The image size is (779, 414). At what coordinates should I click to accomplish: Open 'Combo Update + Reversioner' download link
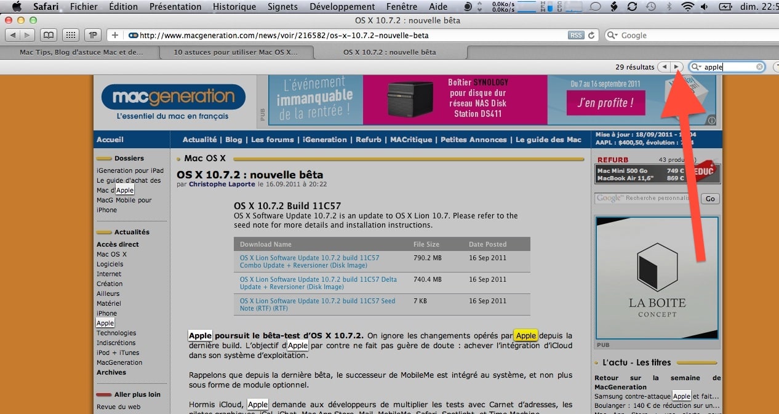310,261
